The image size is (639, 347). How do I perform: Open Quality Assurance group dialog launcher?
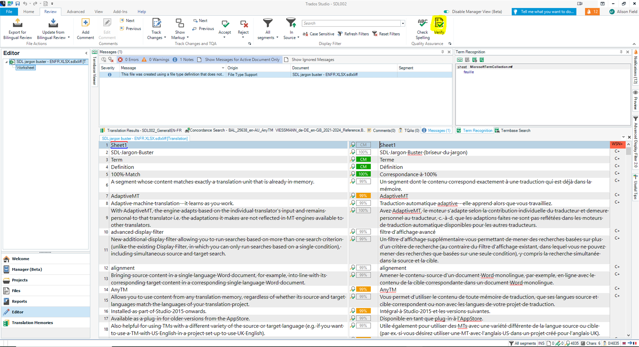[x=450, y=44]
